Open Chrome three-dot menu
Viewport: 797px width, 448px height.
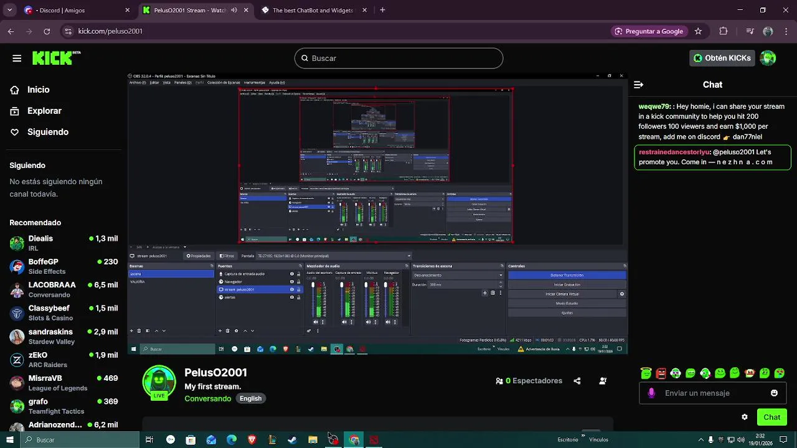[785, 31]
